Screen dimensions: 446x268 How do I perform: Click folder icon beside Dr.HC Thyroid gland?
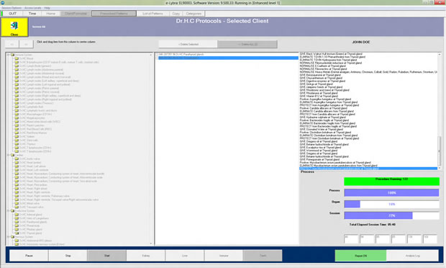(x=17, y=233)
